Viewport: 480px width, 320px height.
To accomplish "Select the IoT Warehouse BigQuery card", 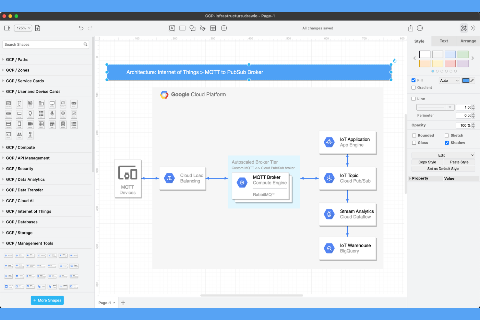I will pos(347,248).
